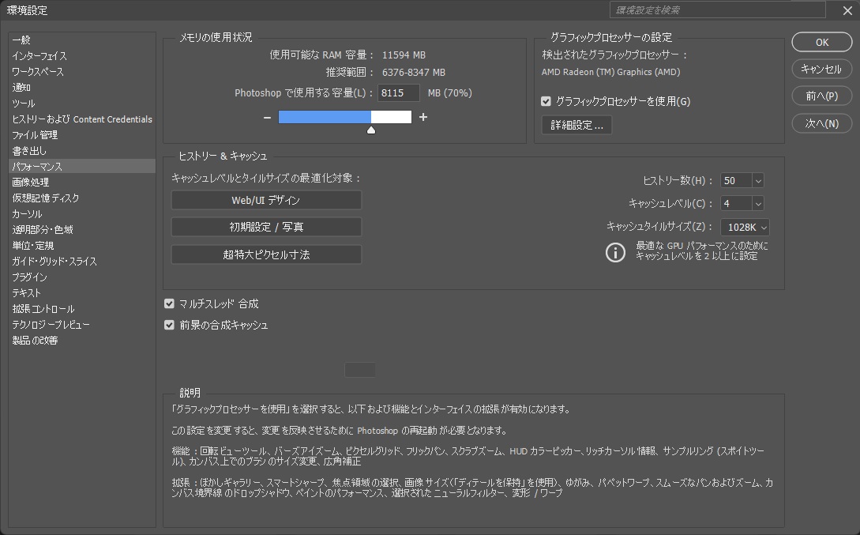Click the memory usage slider bar

coord(345,117)
